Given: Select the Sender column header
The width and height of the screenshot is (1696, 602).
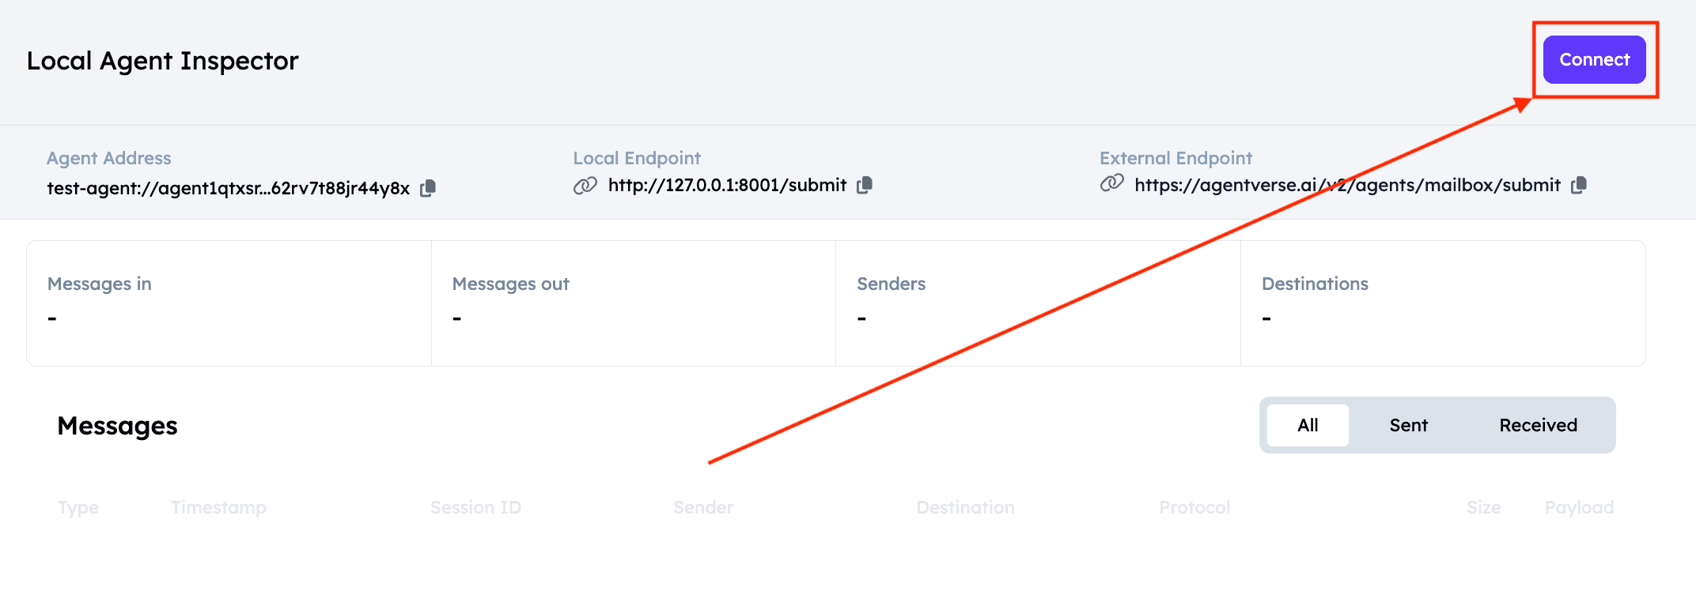Looking at the screenshot, I should pyautogui.click(x=703, y=507).
